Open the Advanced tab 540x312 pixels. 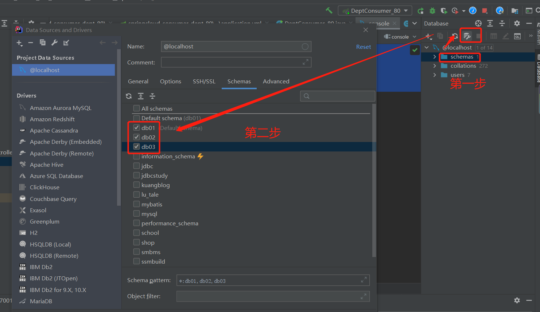[x=276, y=82]
